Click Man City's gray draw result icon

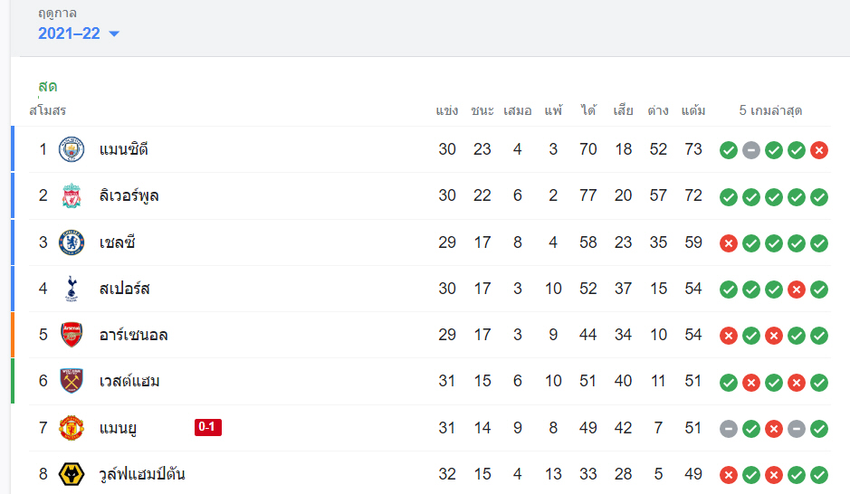pos(751,150)
